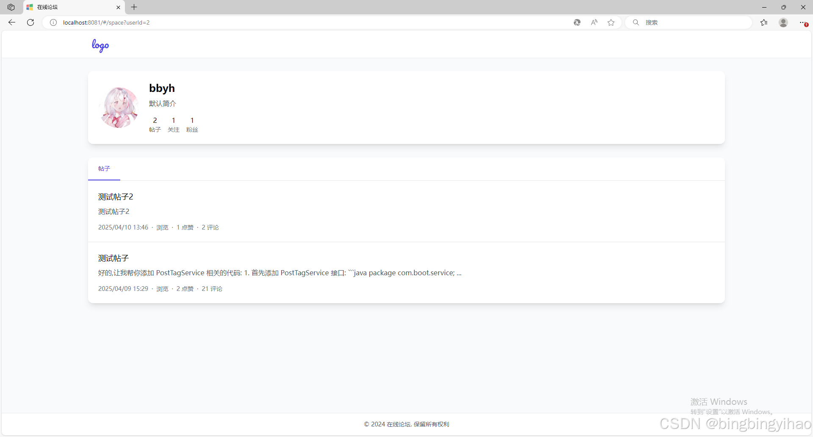The height and width of the screenshot is (437, 813).
Task: Click the forum logo
Action: click(x=100, y=45)
